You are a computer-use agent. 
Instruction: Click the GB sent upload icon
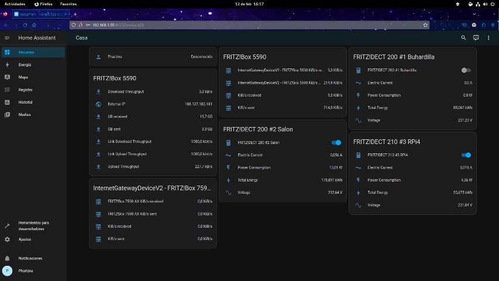click(x=98, y=129)
